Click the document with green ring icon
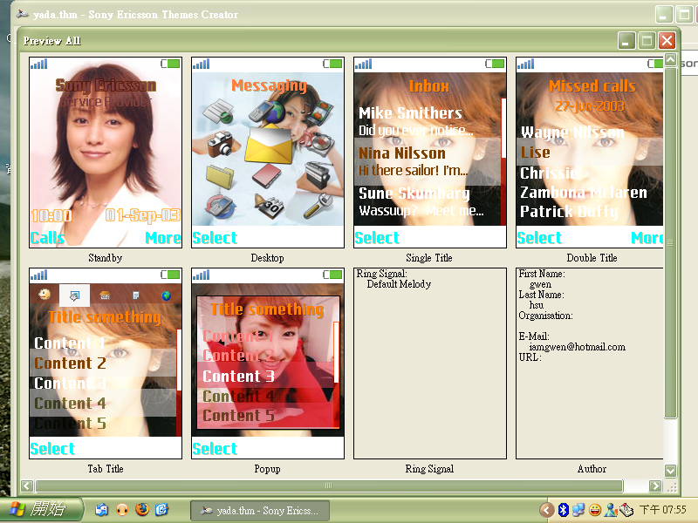This screenshot has height=523, width=698. coord(219,112)
